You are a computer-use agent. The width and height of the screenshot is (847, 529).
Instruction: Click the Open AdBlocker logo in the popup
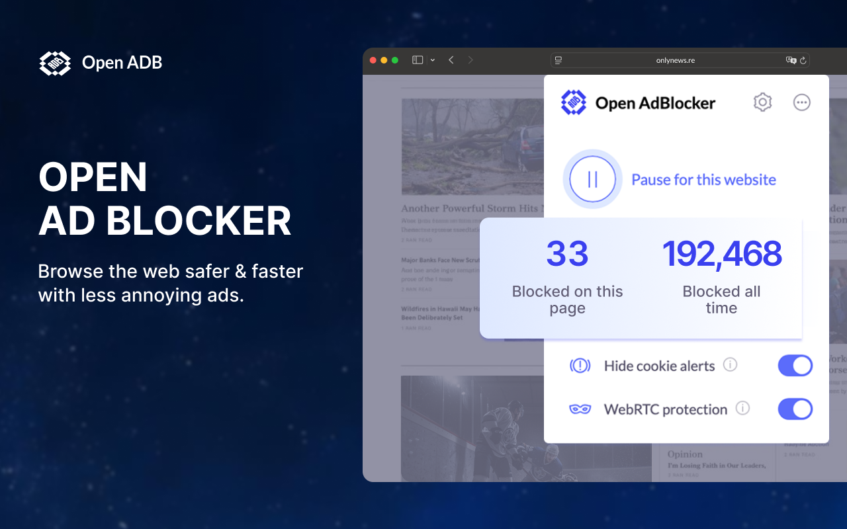click(x=573, y=102)
